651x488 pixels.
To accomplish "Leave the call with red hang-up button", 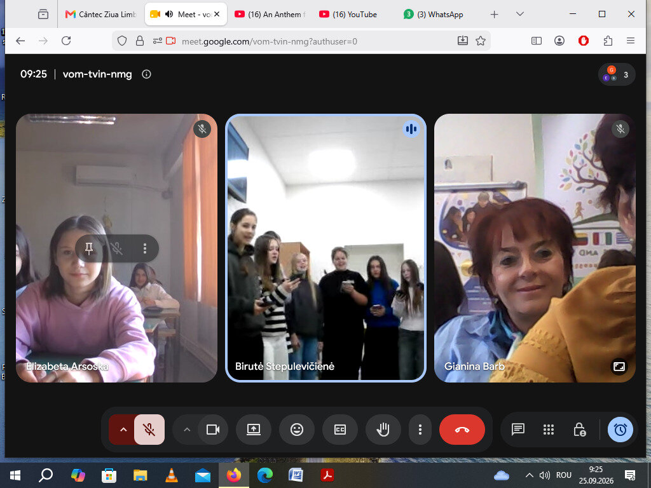I will coord(462,430).
